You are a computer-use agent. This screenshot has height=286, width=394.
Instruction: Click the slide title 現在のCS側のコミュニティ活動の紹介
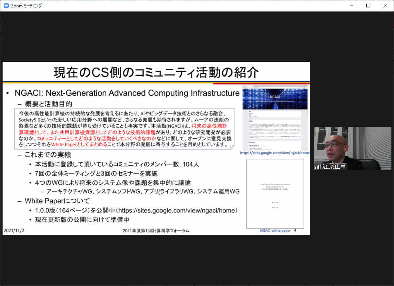156,72
